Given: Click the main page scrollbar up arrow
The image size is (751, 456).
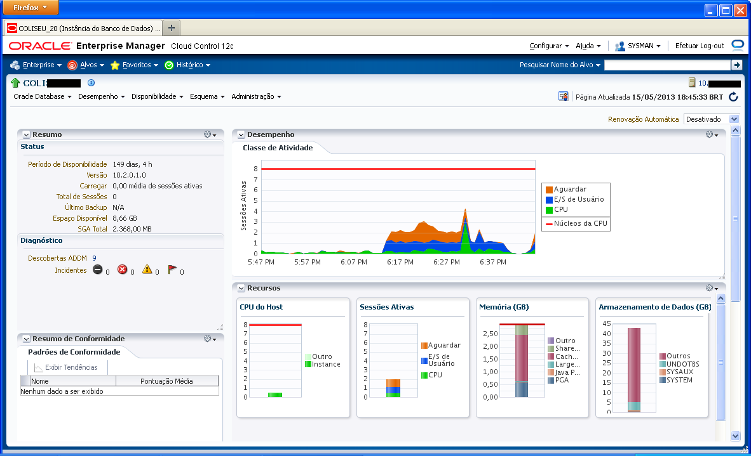Looking at the screenshot, I should (735, 130).
